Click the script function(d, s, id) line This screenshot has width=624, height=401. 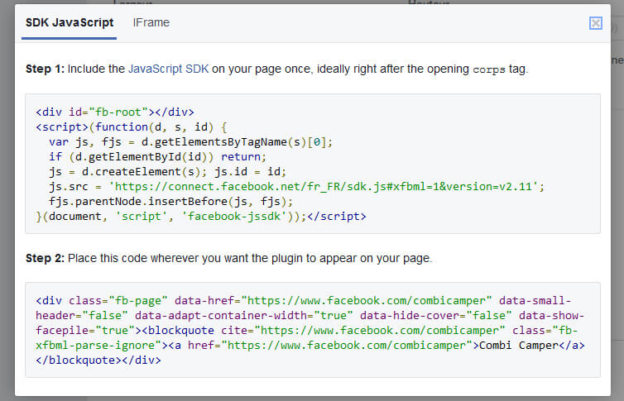[x=132, y=127]
